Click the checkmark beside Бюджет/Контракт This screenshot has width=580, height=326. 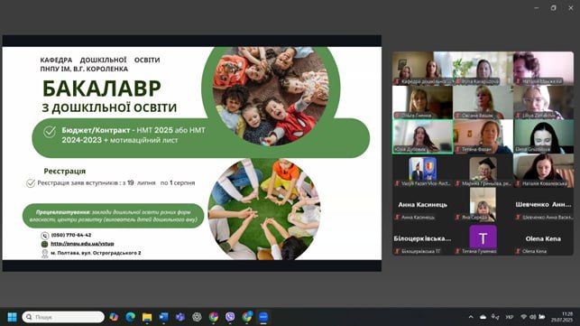(50, 132)
